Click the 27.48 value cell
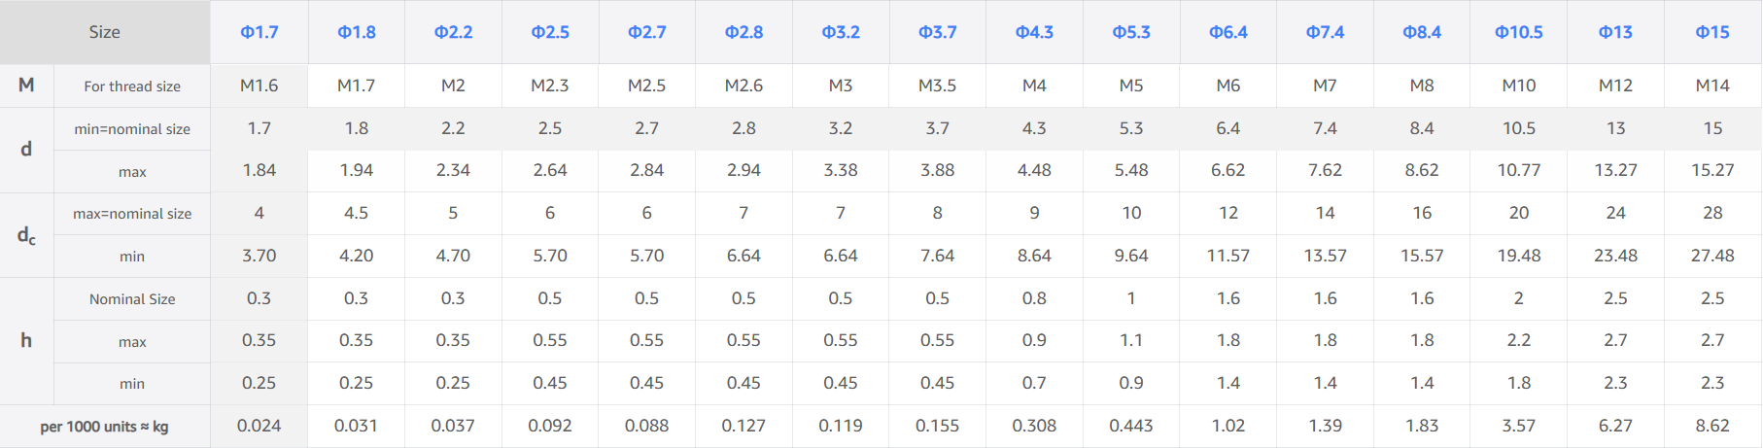Image resolution: width=1763 pixels, height=448 pixels. point(1712,256)
